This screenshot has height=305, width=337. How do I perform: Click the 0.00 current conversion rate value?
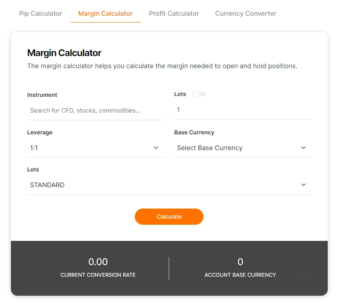98,262
